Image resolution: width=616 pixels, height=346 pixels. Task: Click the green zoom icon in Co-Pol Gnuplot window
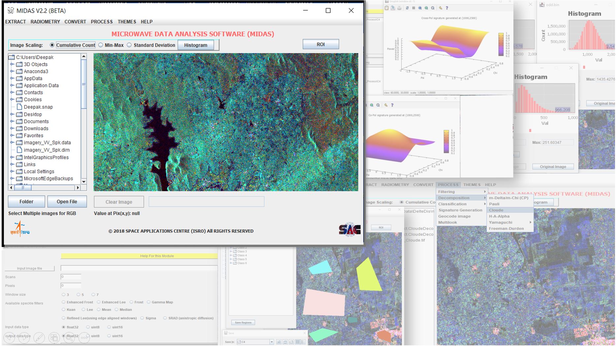pyautogui.click(x=372, y=105)
